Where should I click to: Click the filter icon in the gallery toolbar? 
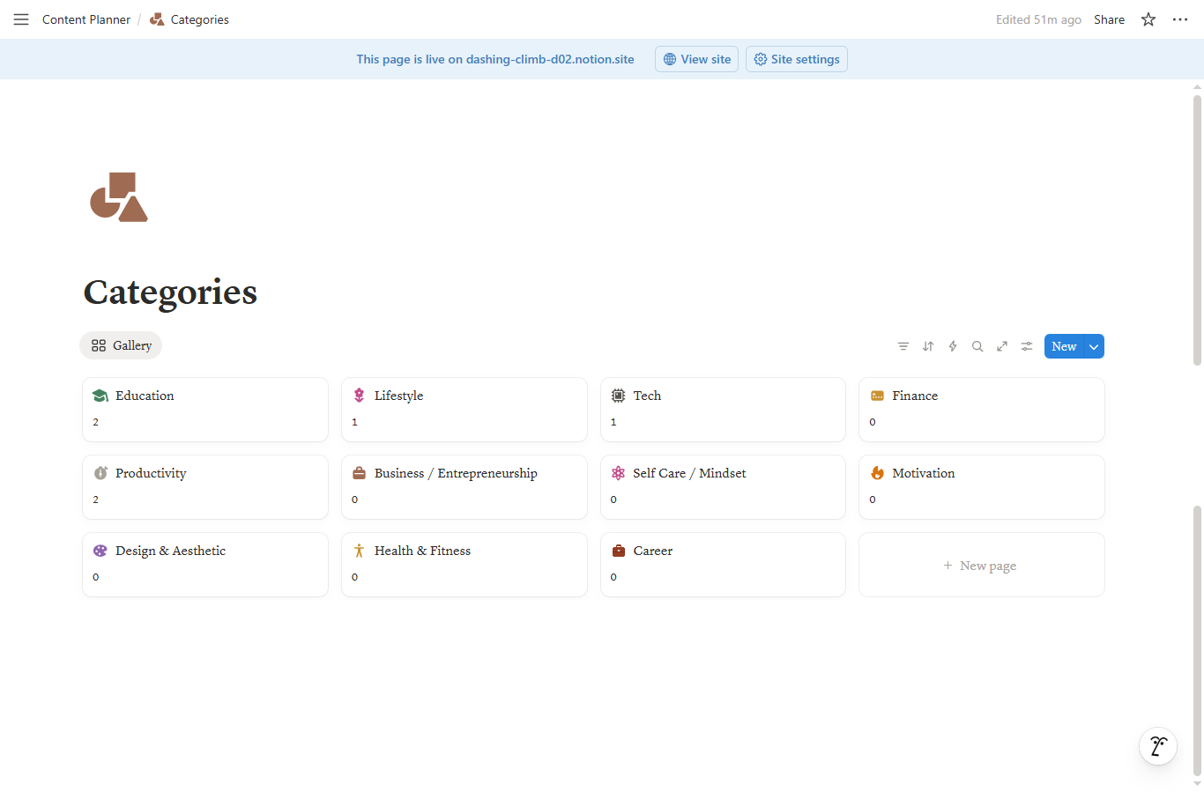903,346
